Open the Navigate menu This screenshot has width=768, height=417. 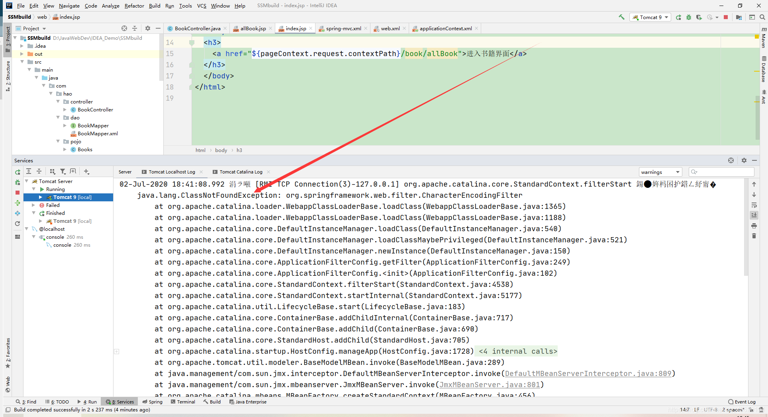[69, 6]
